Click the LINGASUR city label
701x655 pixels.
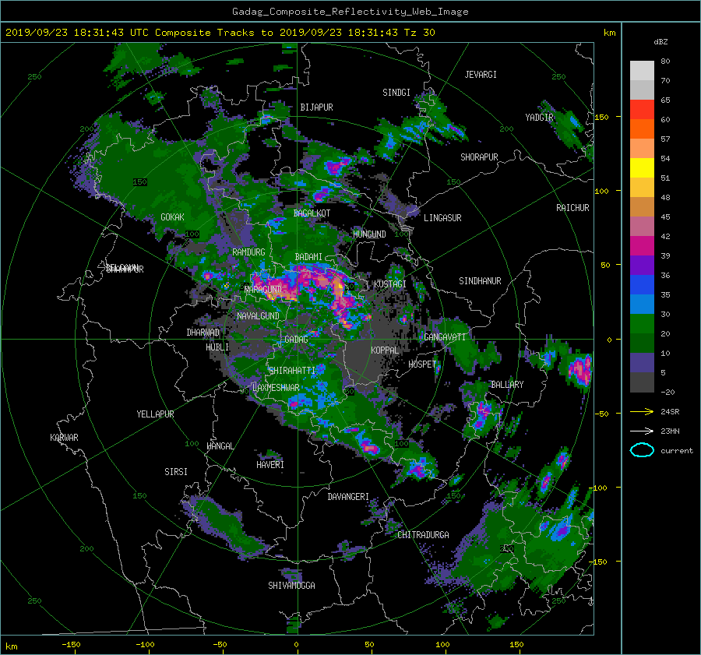click(x=442, y=218)
